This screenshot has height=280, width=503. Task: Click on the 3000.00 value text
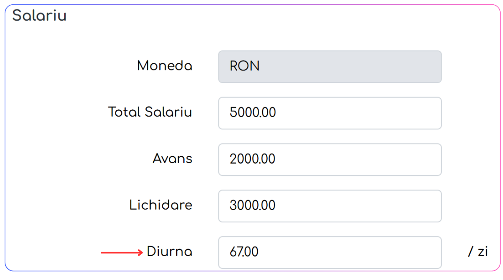(253, 205)
